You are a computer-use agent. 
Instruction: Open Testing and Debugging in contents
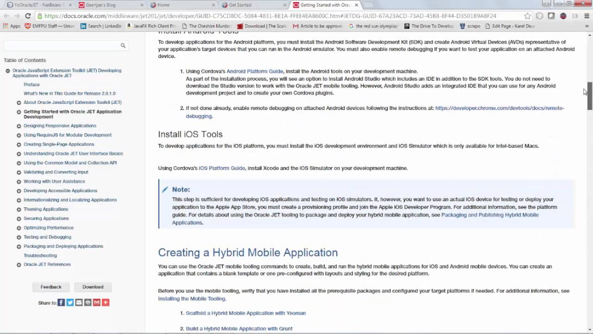click(47, 237)
